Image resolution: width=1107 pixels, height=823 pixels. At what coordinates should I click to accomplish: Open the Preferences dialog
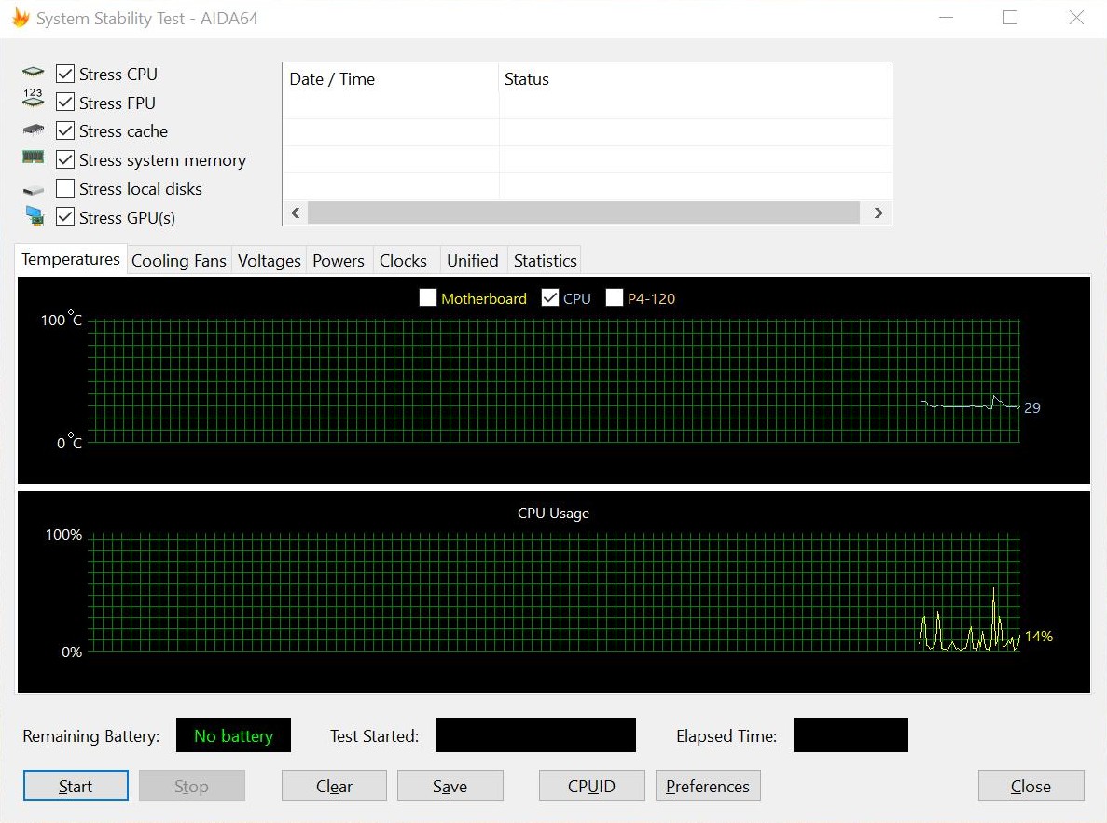(x=708, y=786)
